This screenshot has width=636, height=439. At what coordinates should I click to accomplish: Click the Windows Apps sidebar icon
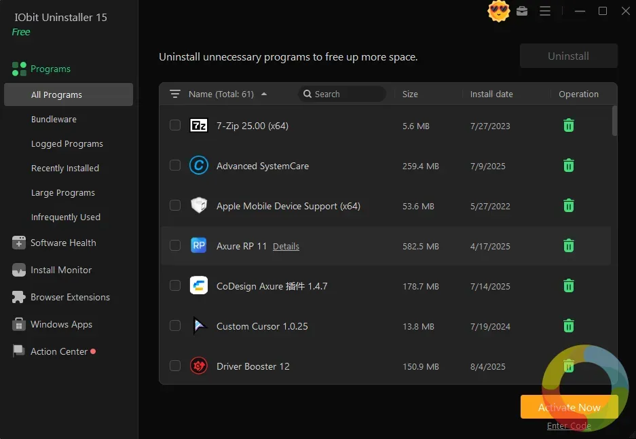18,324
